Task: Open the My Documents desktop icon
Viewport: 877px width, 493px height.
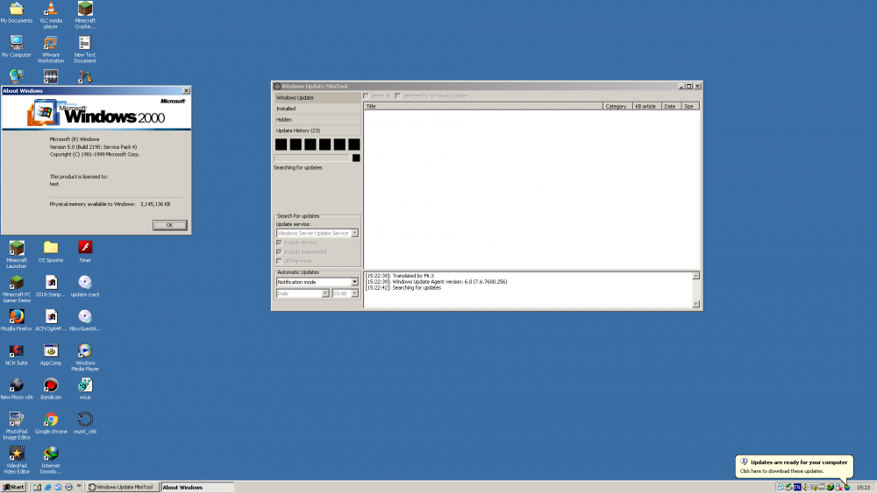Action: coord(16,13)
